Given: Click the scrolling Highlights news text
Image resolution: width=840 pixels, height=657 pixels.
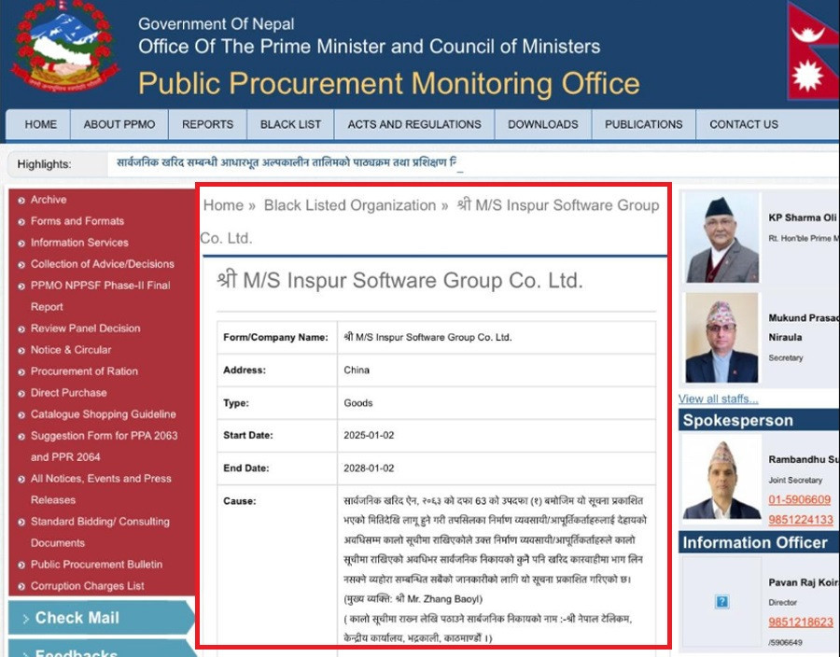Looking at the screenshot, I should tap(287, 162).
